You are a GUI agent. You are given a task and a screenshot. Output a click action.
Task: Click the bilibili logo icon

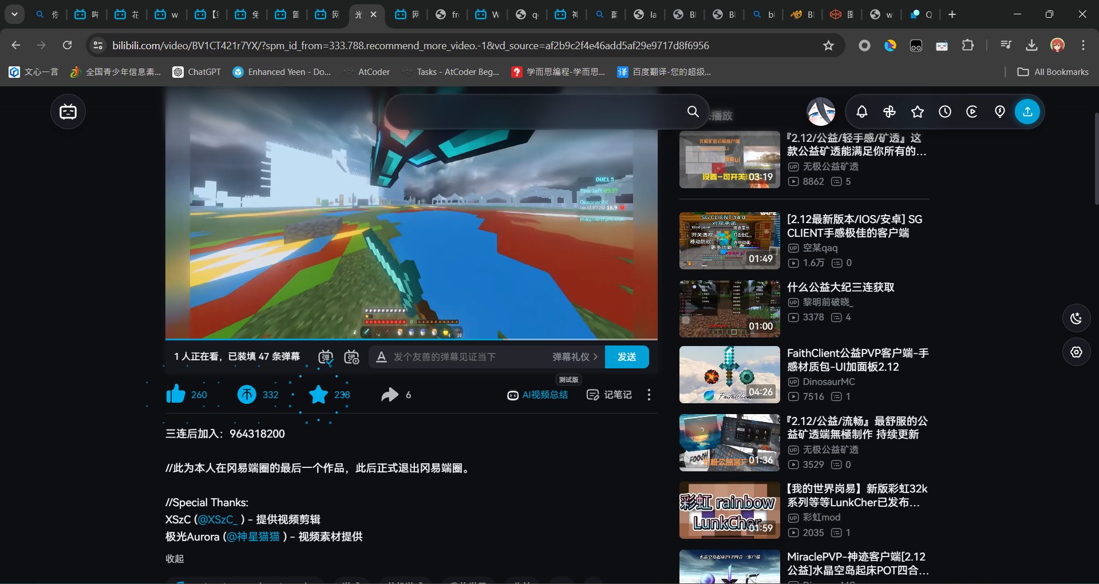point(68,112)
